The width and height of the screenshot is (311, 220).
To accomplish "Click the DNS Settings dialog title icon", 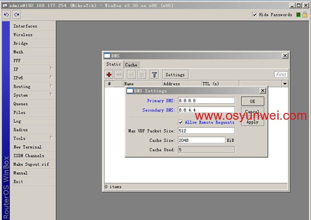I will point(130,91).
